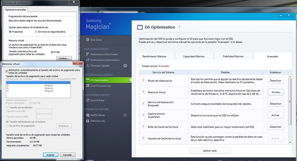Click the X badge beside Firmware Update
The height and width of the screenshot is (161, 297).
(x=125, y=66)
